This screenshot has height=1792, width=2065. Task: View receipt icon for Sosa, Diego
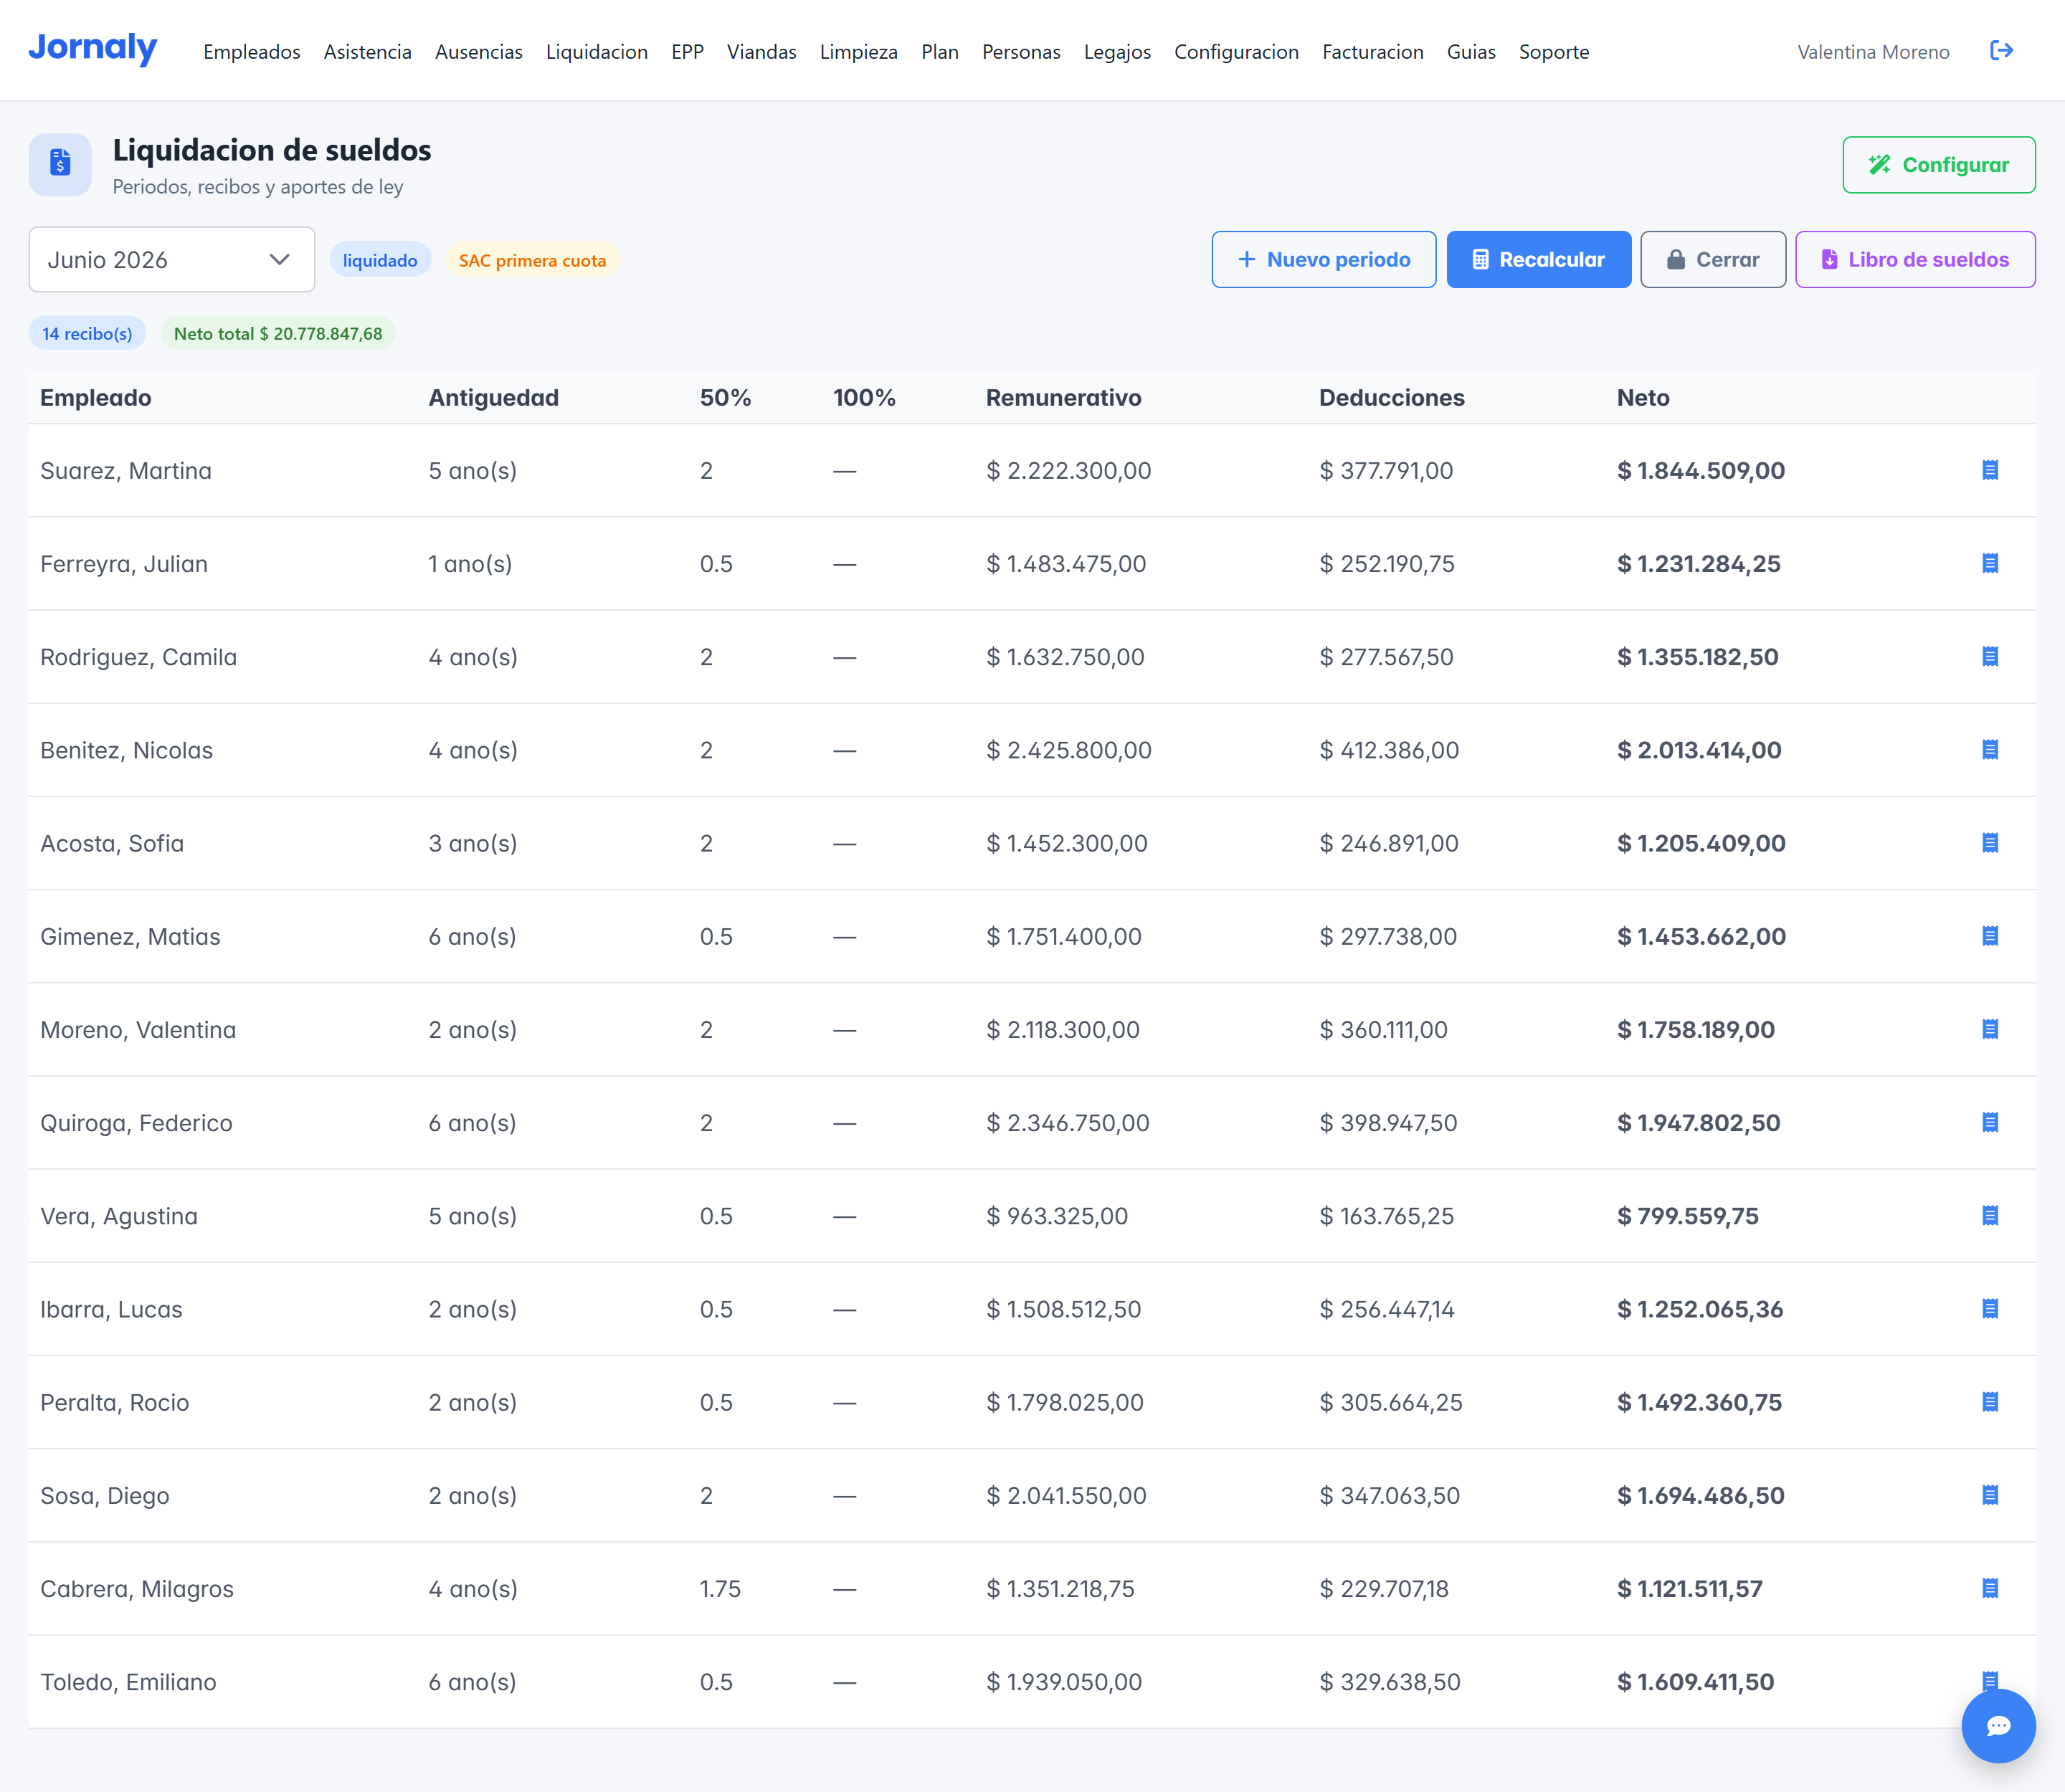1990,1495
